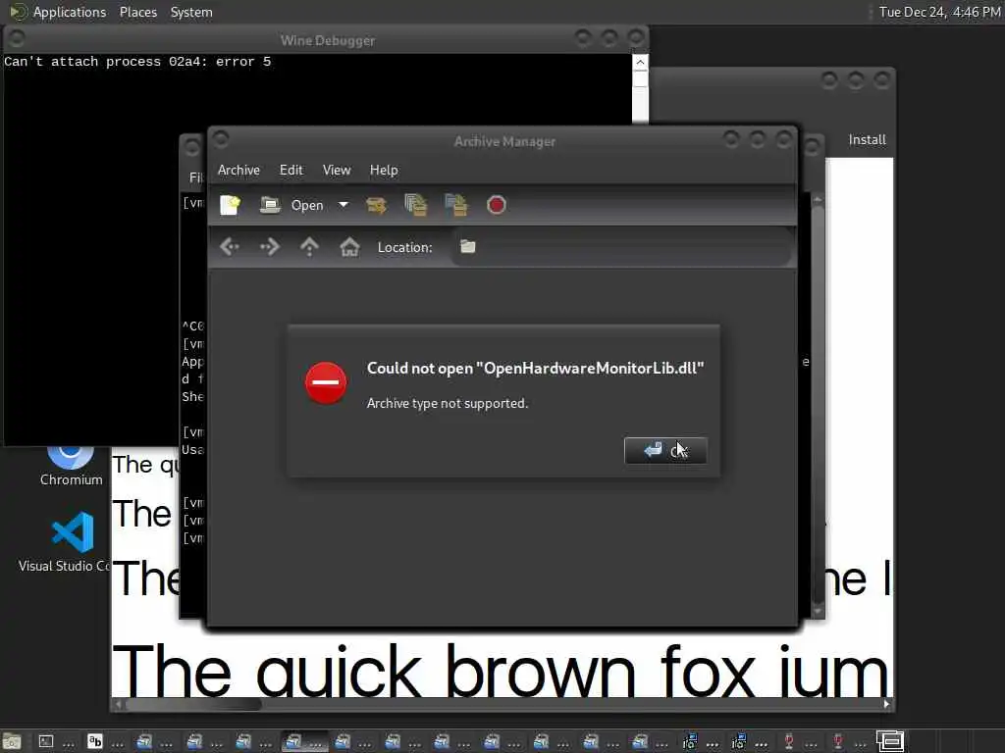The height and width of the screenshot is (753, 1005).
Task: Open the Edit menu in Archive Manager
Action: click(291, 170)
